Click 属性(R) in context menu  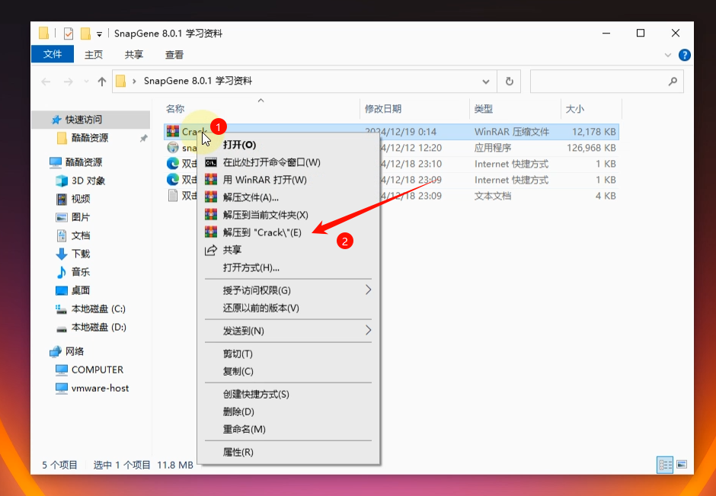coord(238,452)
